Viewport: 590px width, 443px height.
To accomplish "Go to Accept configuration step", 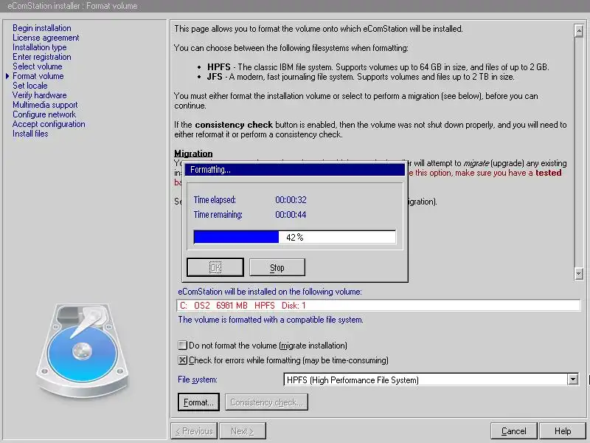I will (x=49, y=124).
